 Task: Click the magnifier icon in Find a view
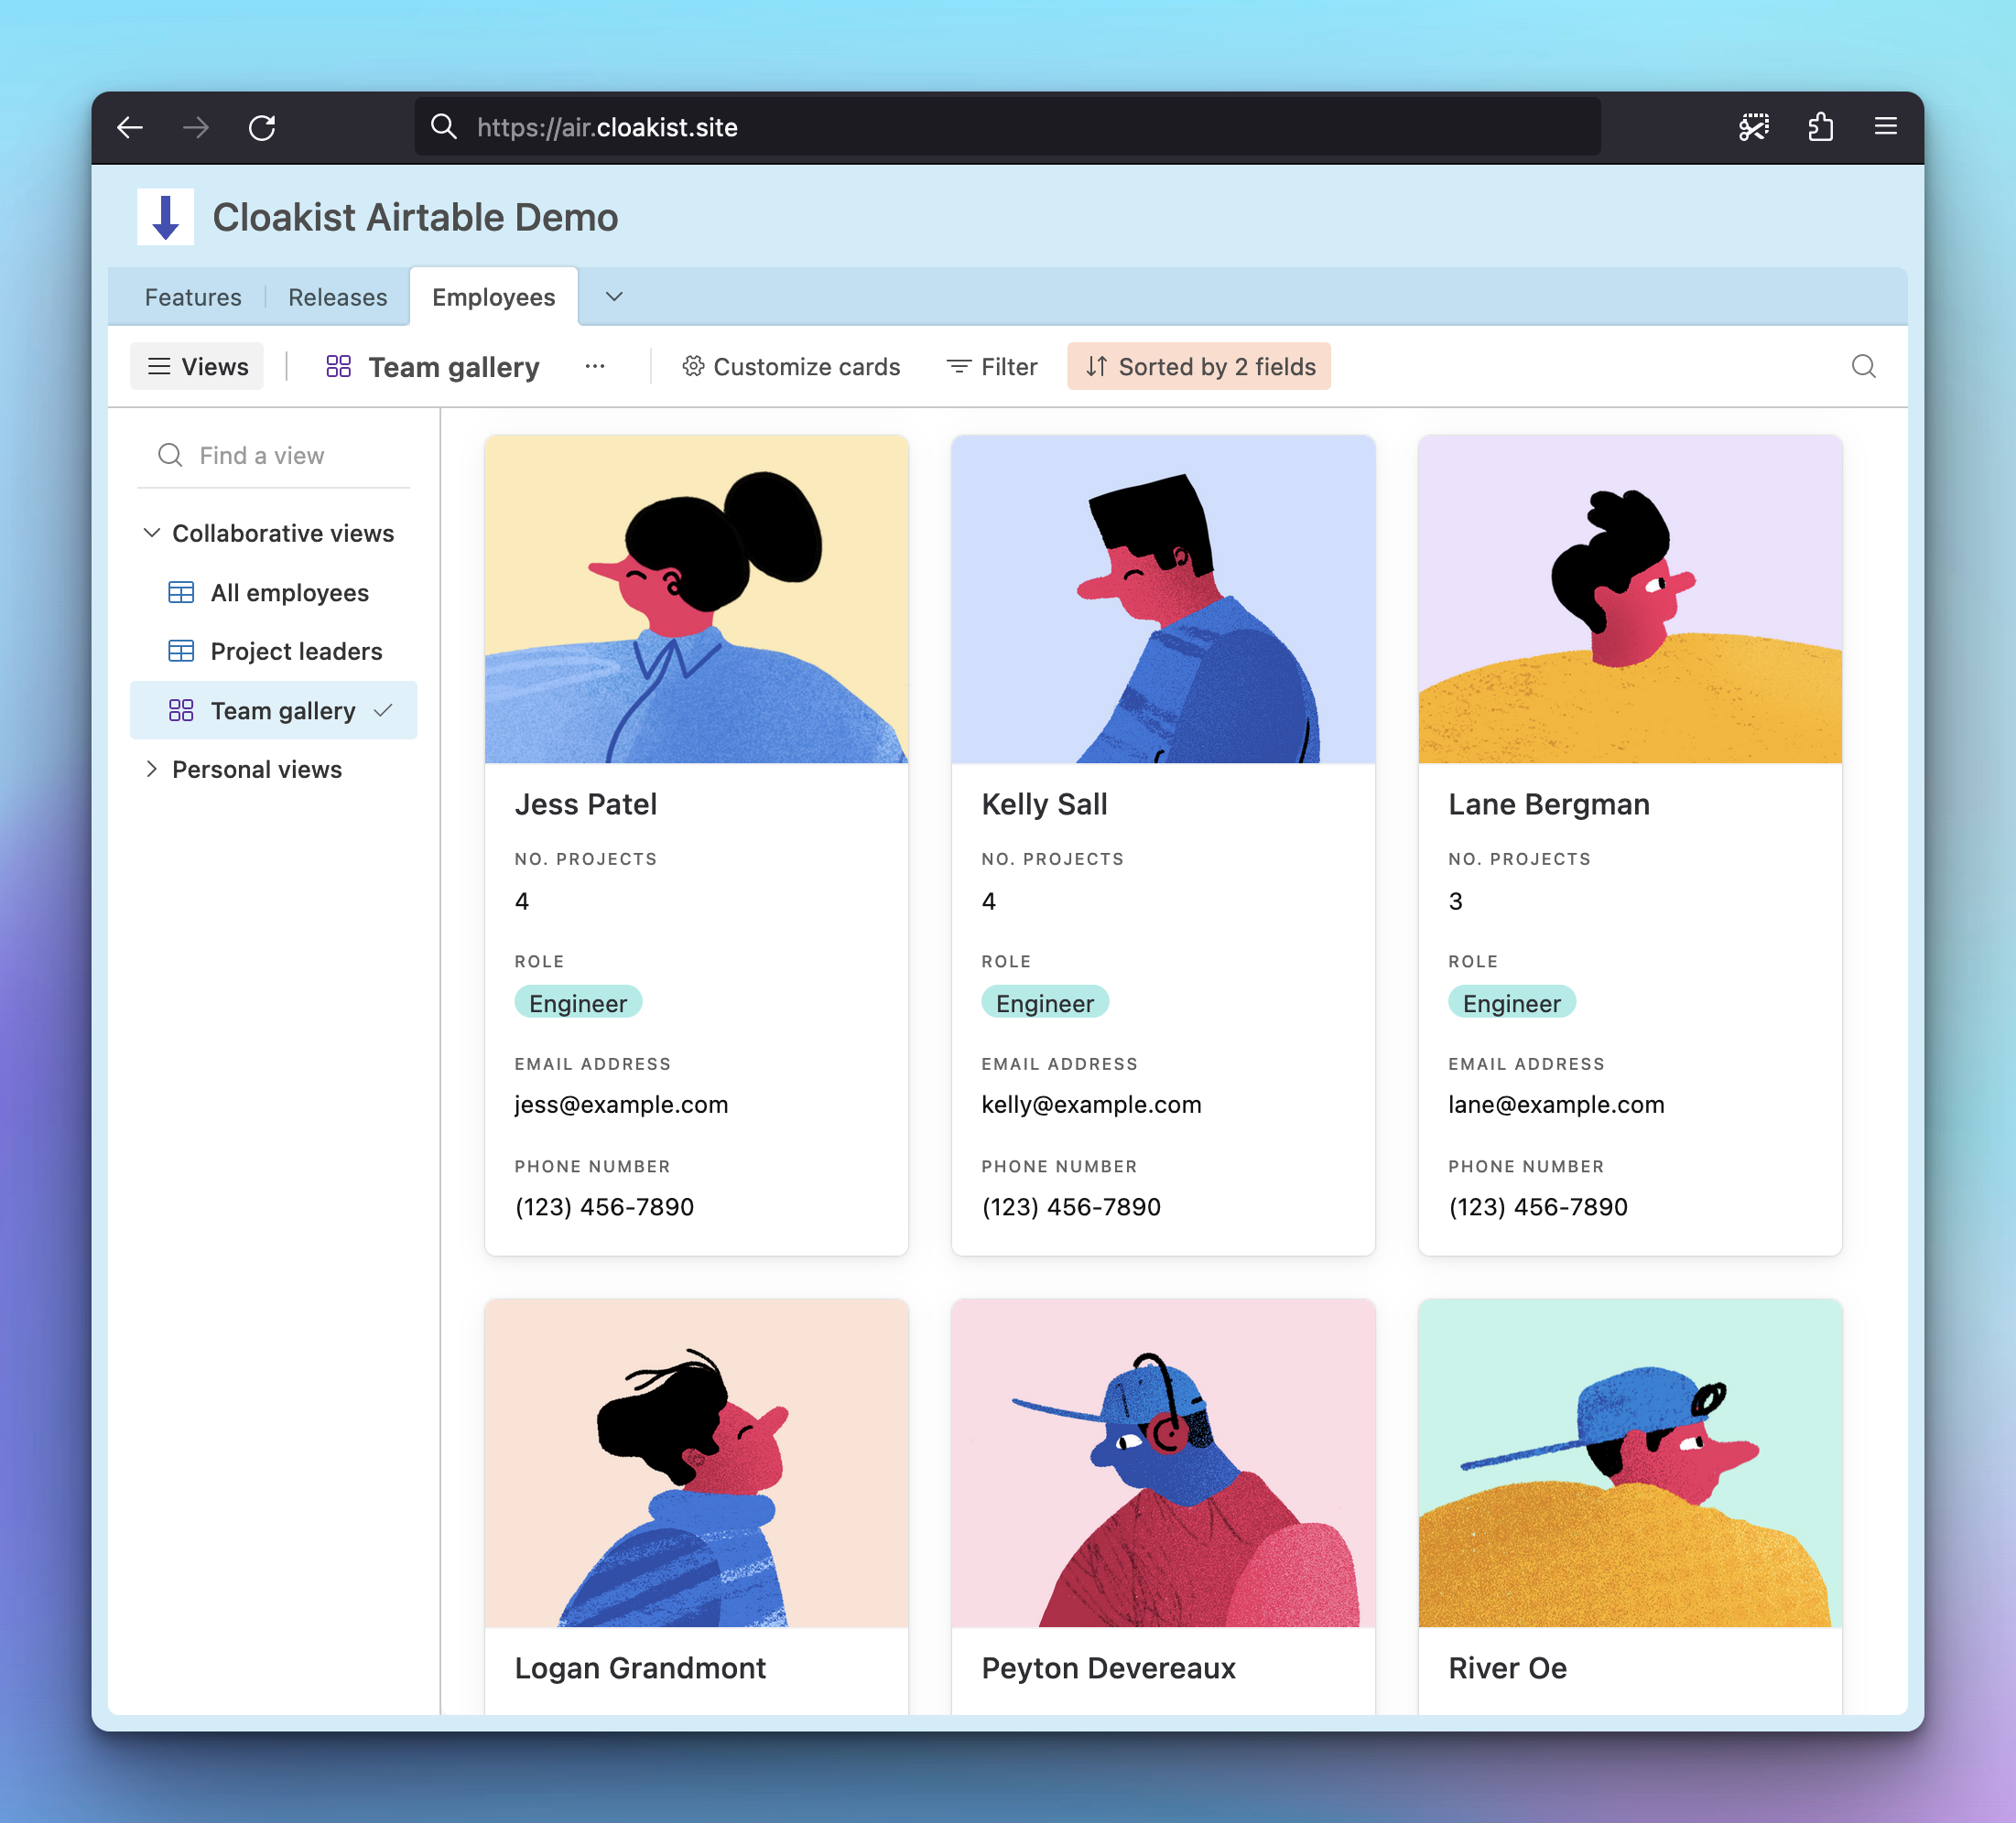(x=170, y=456)
